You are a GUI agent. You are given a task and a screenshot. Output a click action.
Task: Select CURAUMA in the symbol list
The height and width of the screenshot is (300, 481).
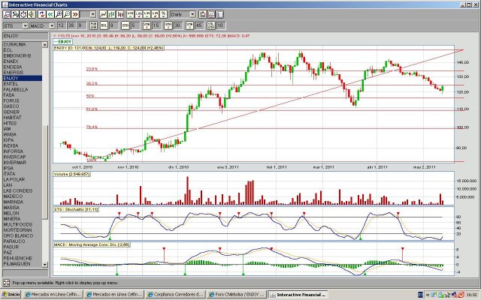22,44
